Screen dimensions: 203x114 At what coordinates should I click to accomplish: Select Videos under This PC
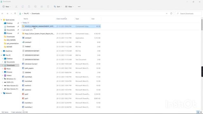coord(9,75)
